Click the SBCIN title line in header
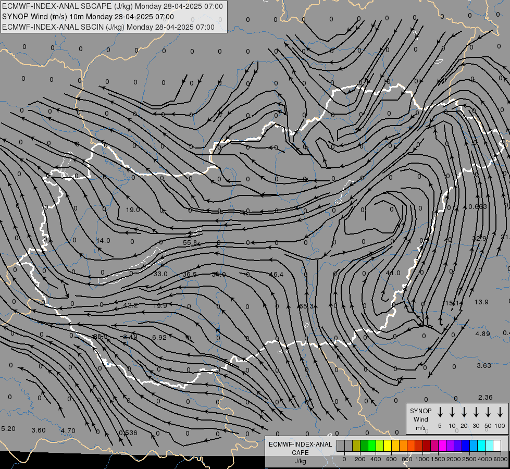 (x=108, y=27)
